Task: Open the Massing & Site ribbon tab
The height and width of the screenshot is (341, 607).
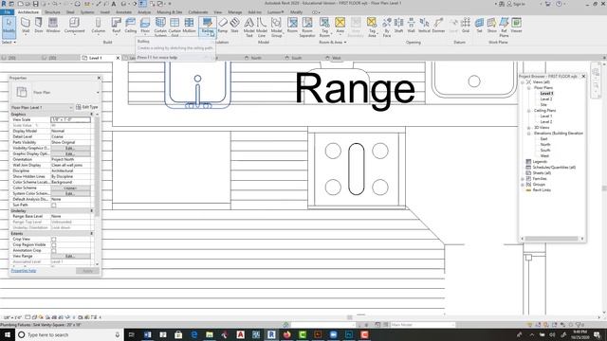Action: coord(169,12)
